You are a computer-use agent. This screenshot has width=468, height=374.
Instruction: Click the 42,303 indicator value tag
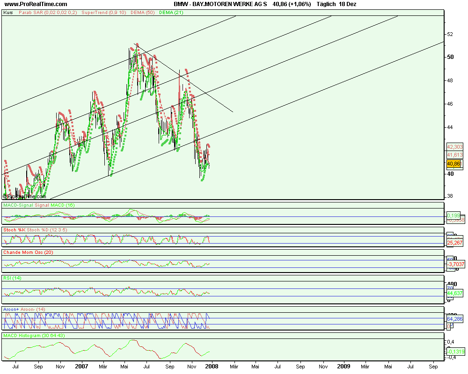click(x=455, y=147)
